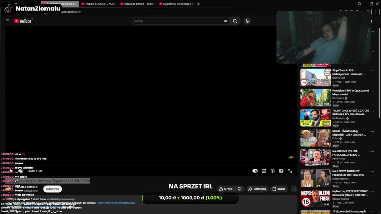Open Menda - Świat według Kiepskich thumbnail
381x214 pixels.
[x=316, y=138]
